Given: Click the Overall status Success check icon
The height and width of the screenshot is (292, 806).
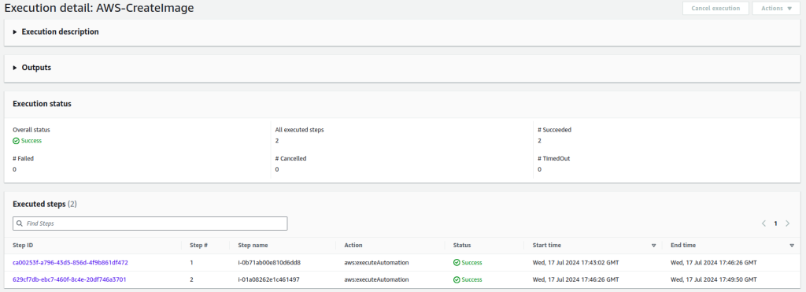Looking at the screenshot, I should (16, 141).
